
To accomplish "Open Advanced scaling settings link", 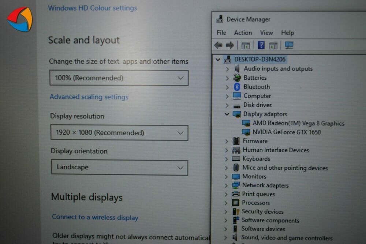I will tap(89, 97).
